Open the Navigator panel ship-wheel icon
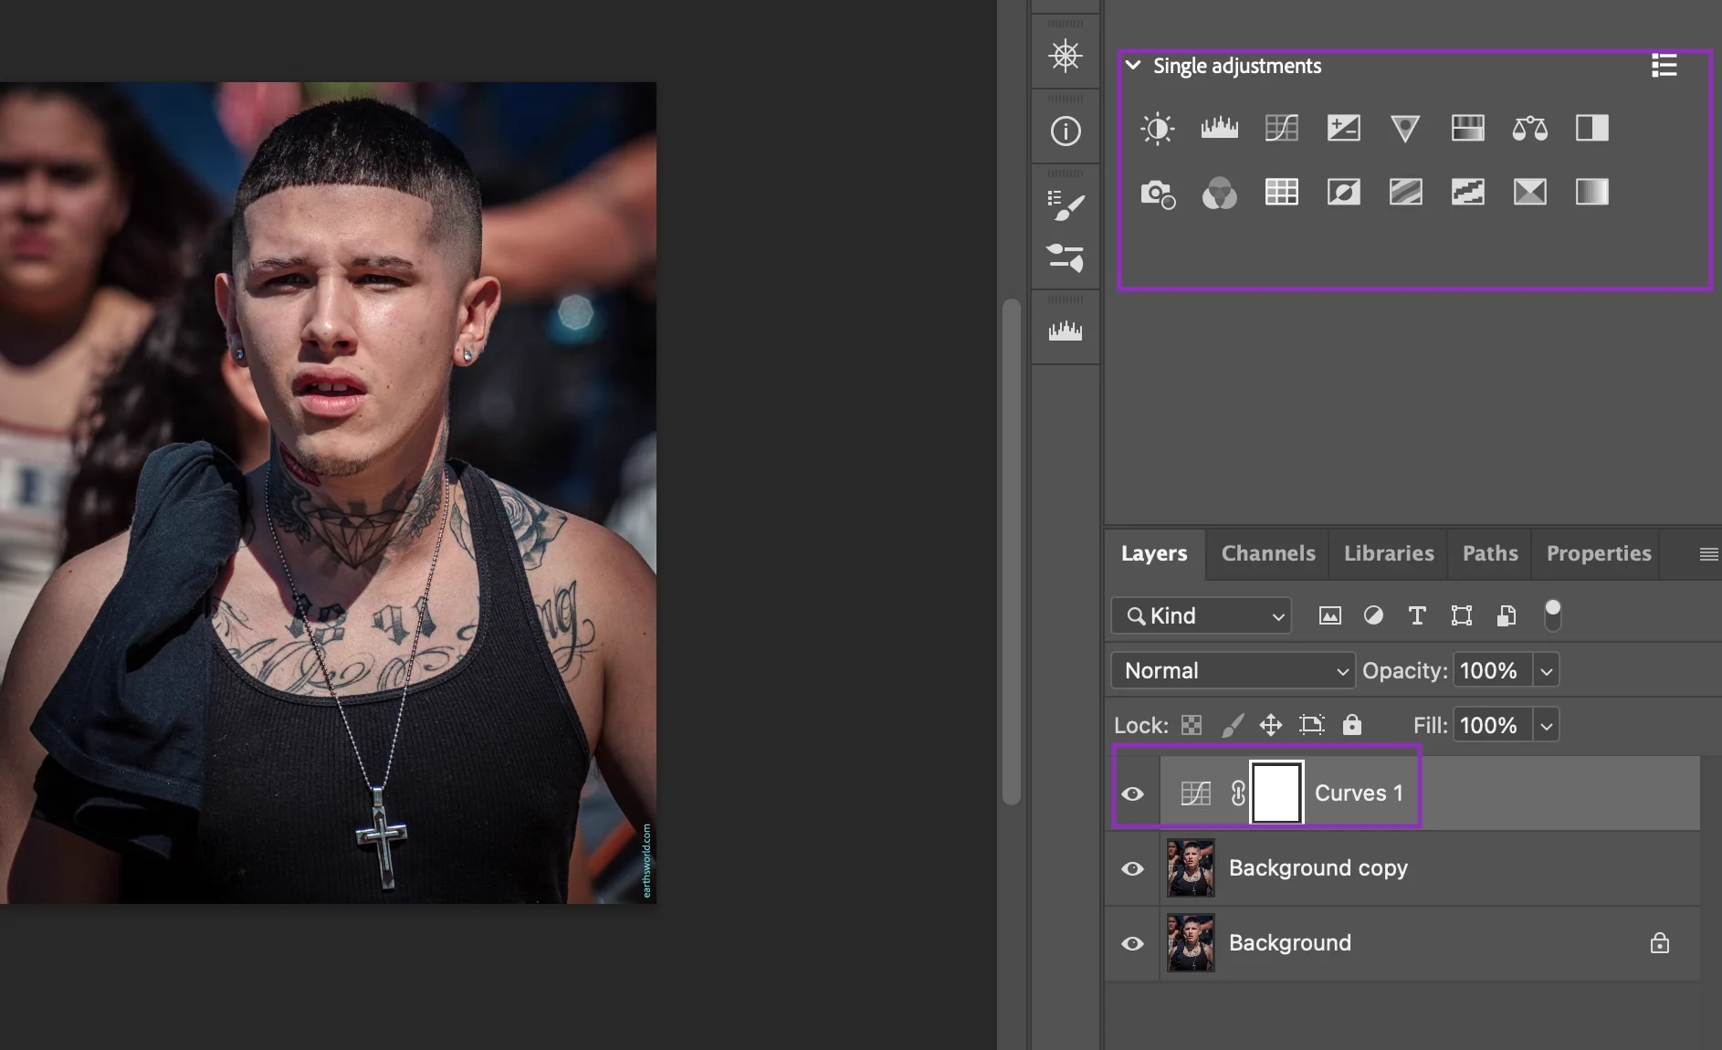1722x1050 pixels. click(x=1066, y=57)
